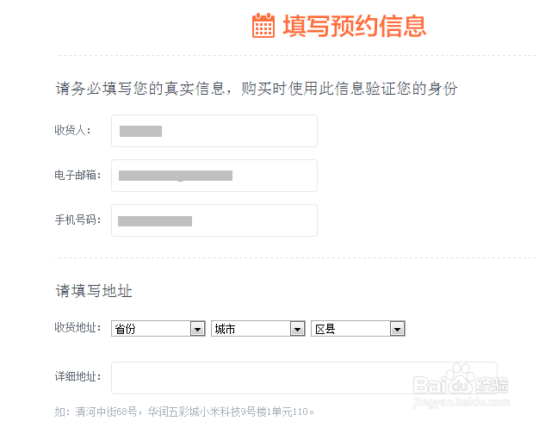
Task: Open the 省份 province dropdown
Action: (158, 329)
